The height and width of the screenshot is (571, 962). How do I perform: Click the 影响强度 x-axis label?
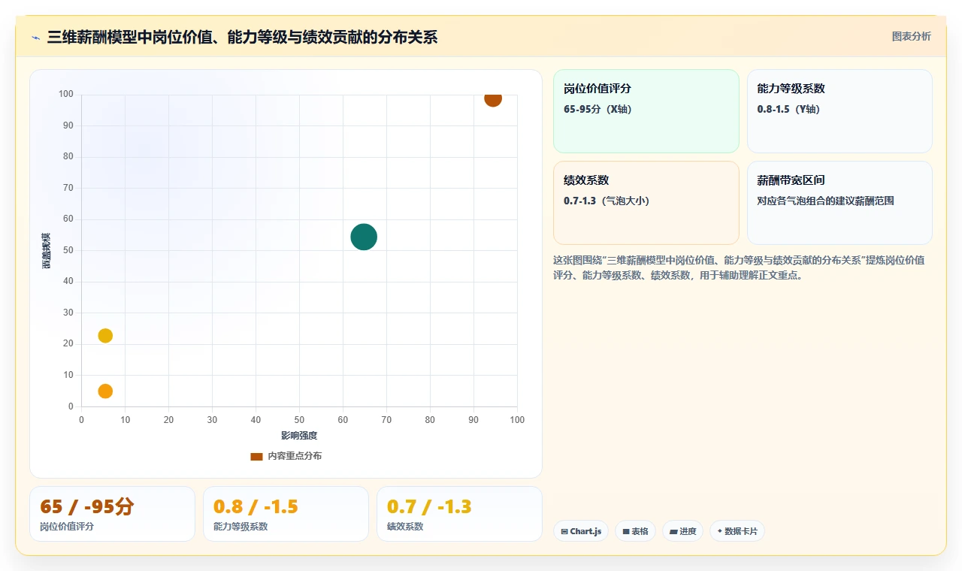click(299, 436)
